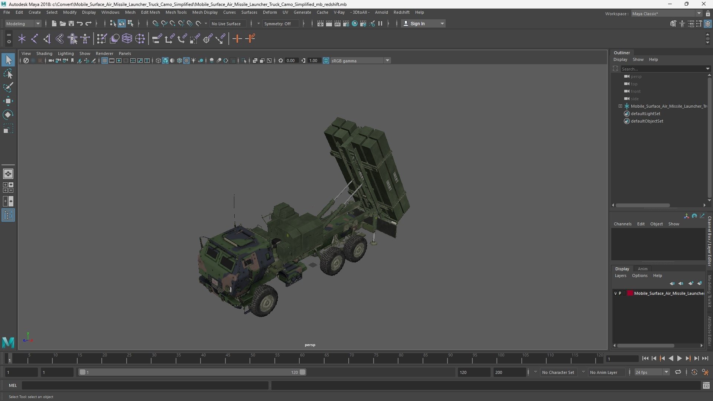The width and height of the screenshot is (713, 401).
Task: Open the viewport Renderer menu
Action: point(104,53)
